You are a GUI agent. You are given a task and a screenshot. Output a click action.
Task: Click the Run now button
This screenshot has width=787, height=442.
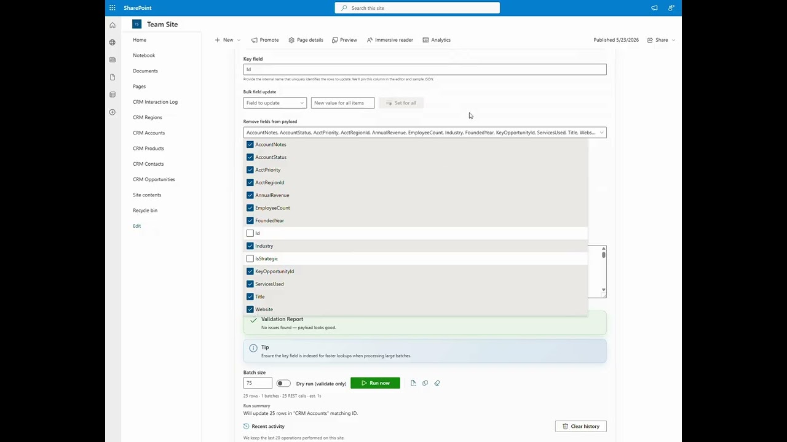375,383
